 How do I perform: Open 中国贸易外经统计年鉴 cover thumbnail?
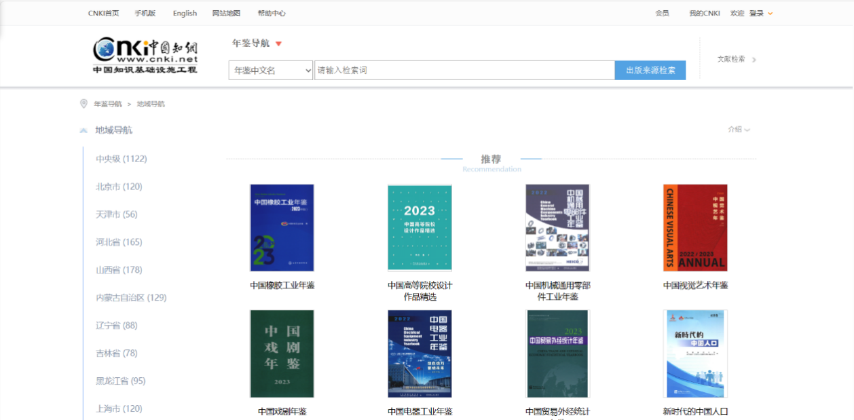coord(557,354)
